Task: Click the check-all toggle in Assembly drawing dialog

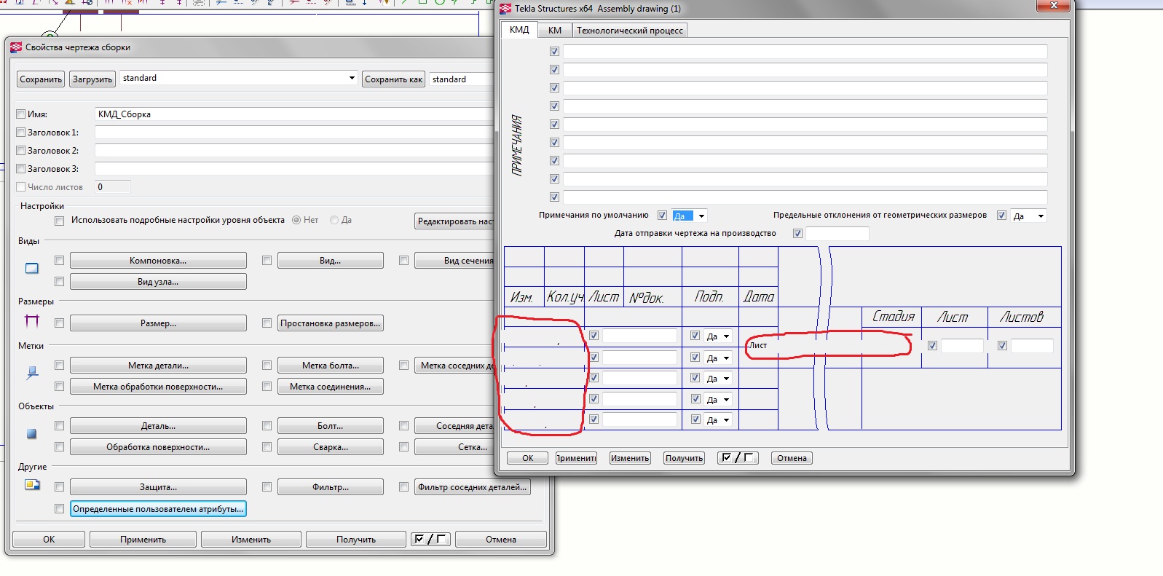Action: pyautogui.click(x=738, y=458)
